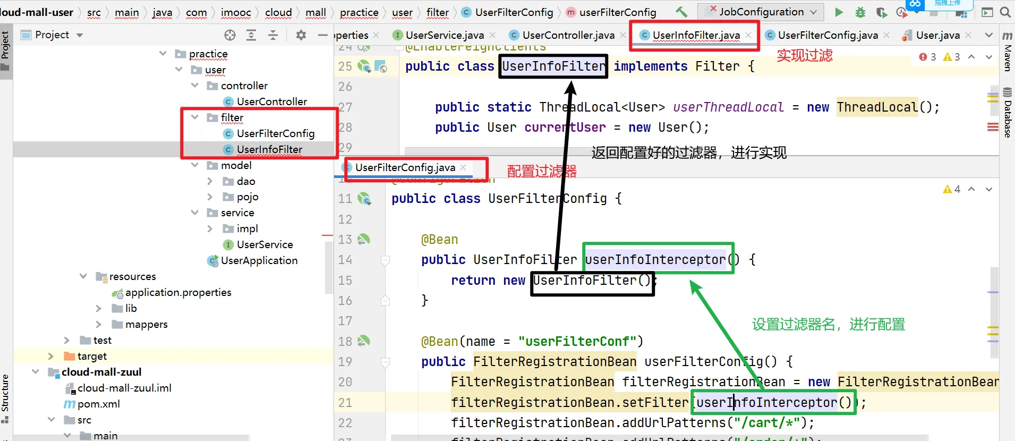Click the Build project hammer icon
This screenshot has height=441, width=1015.
[681, 12]
